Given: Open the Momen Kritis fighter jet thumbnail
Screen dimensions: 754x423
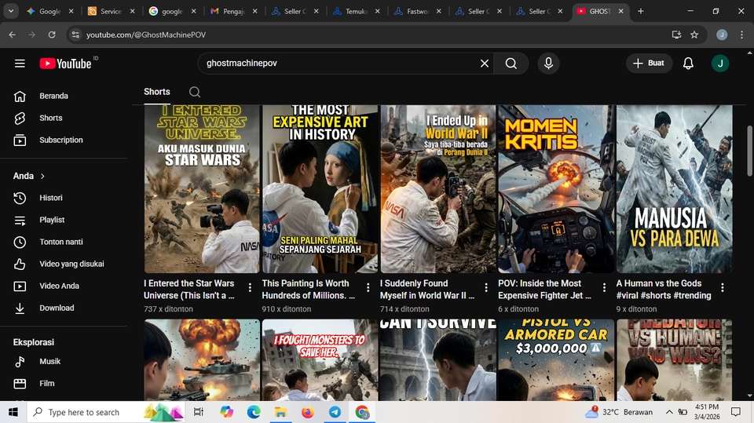Looking at the screenshot, I should pos(556,189).
